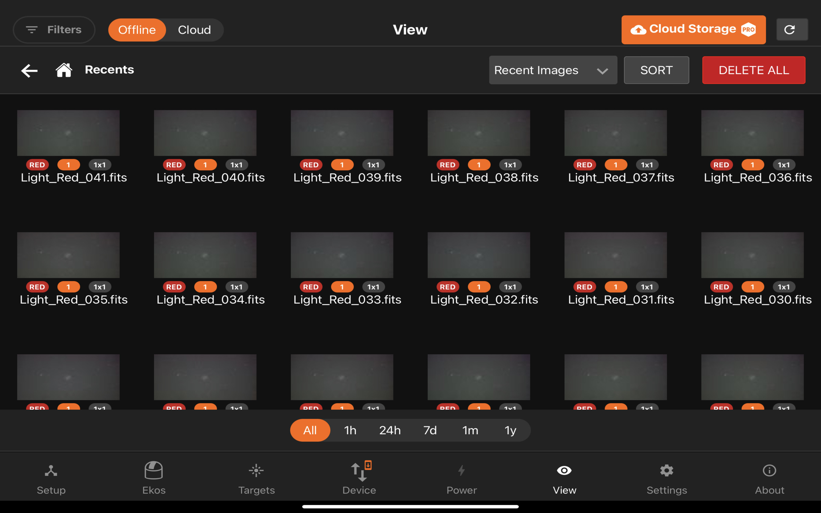Select the 1m time range
The image size is (821, 513).
point(470,430)
